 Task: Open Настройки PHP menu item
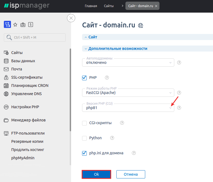coord(25,107)
